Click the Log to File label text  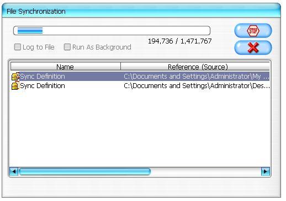pos(39,47)
